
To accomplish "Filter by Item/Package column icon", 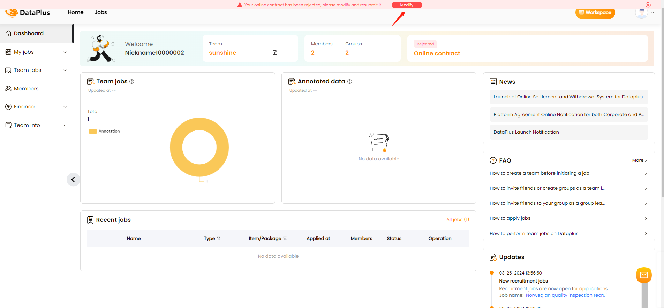I will pos(285,239).
